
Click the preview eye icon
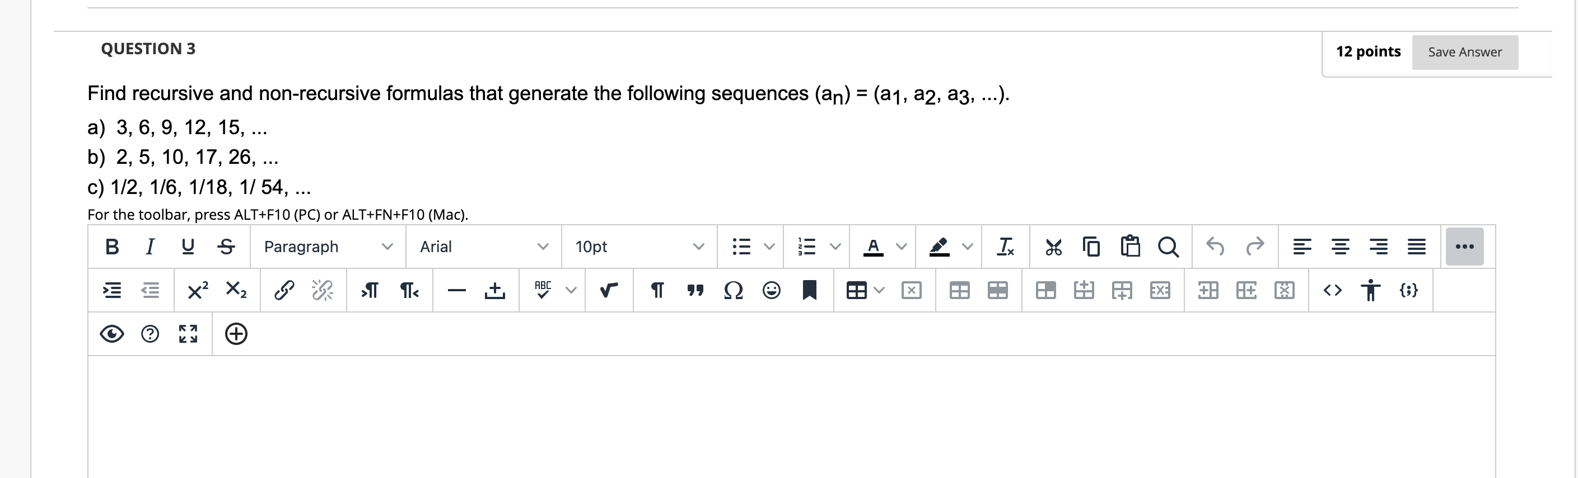click(x=111, y=334)
